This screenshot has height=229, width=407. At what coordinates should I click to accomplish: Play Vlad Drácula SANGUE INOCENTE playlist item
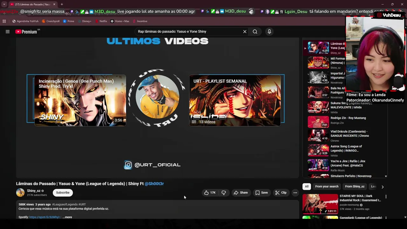(x=345, y=135)
